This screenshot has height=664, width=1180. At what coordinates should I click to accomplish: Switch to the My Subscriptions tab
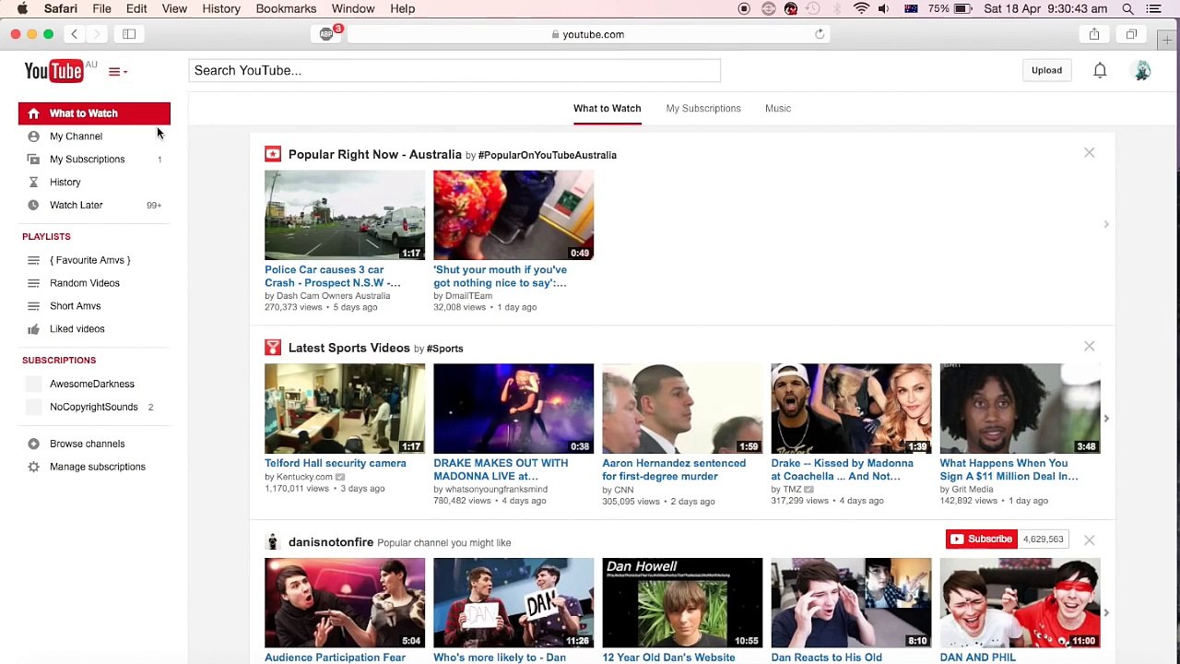click(703, 109)
